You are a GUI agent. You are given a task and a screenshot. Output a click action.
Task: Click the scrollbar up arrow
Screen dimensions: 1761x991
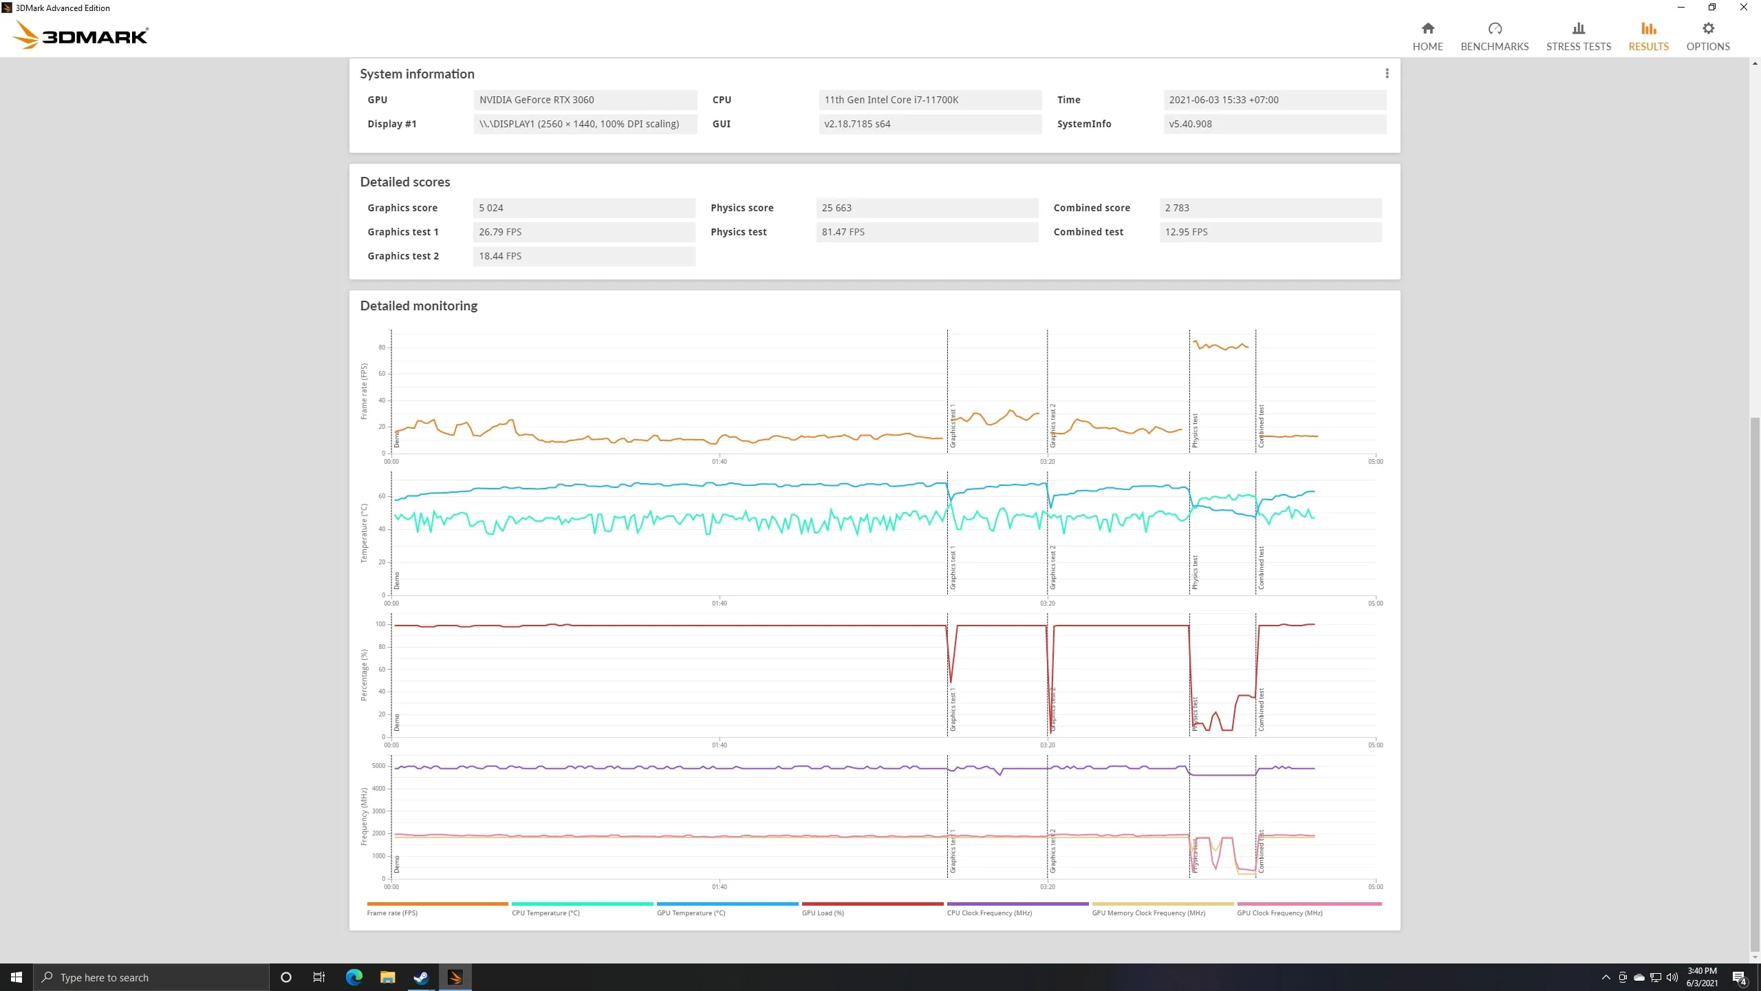[x=1755, y=63]
